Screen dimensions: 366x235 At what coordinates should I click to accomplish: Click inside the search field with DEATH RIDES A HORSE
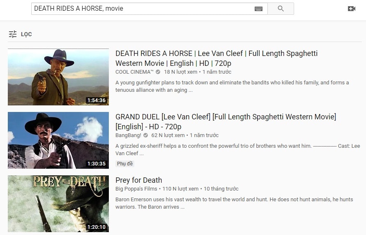click(150, 9)
